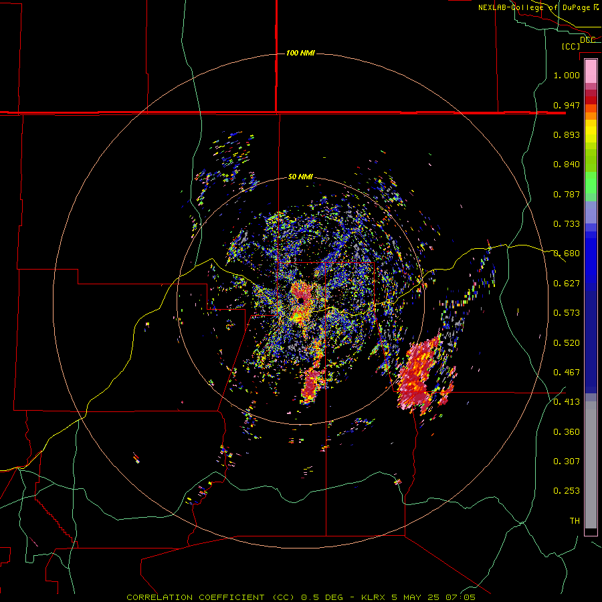Pick the light pink color band near 1.000
This screenshot has height=602, width=602.
[591, 71]
